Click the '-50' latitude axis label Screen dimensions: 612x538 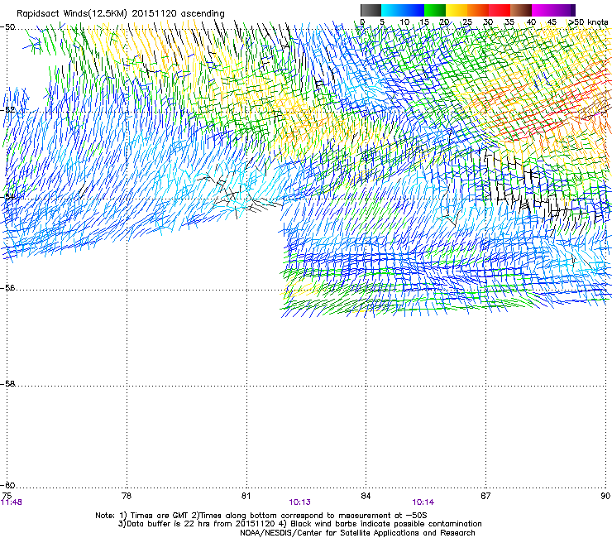(x=7, y=27)
